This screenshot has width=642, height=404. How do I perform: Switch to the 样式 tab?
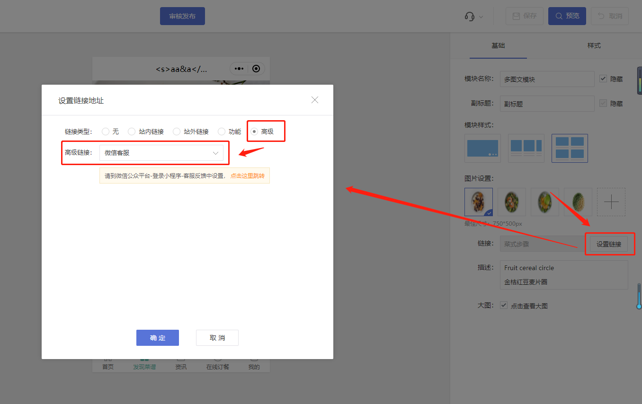tap(594, 45)
